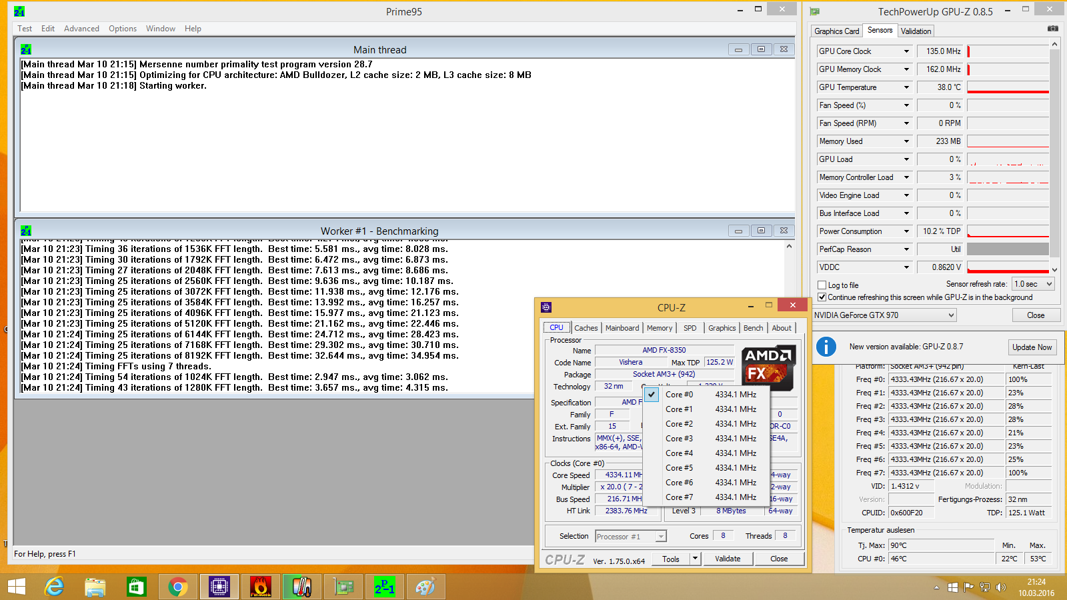Click the Update Now button
The image size is (1067, 600).
point(1032,347)
